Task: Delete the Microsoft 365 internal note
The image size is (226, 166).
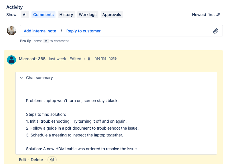Action: (x=37, y=160)
